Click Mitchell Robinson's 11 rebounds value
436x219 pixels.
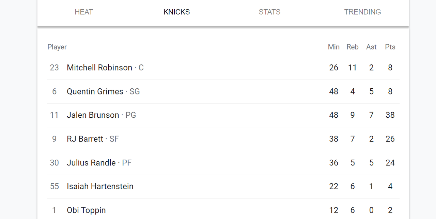tap(352, 68)
